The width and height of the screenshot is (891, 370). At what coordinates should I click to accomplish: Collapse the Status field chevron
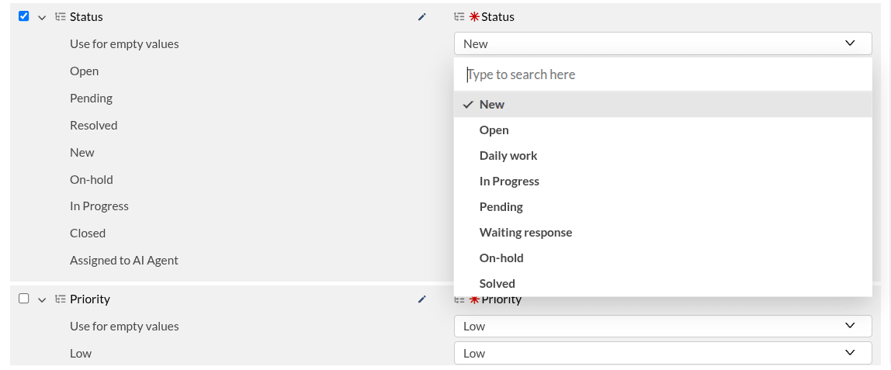tap(41, 18)
